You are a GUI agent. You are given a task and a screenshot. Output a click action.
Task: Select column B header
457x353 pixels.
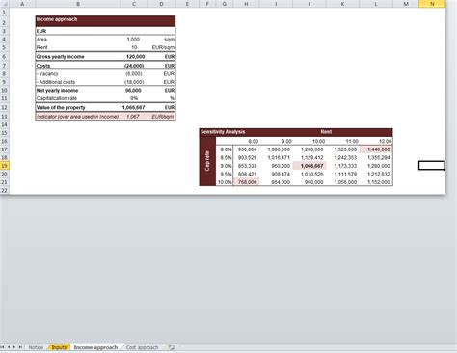point(78,4)
